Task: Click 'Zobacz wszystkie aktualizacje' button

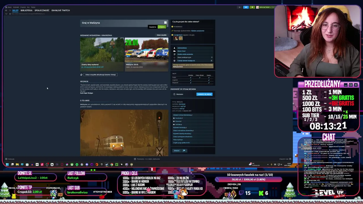Action: [x=100, y=75]
